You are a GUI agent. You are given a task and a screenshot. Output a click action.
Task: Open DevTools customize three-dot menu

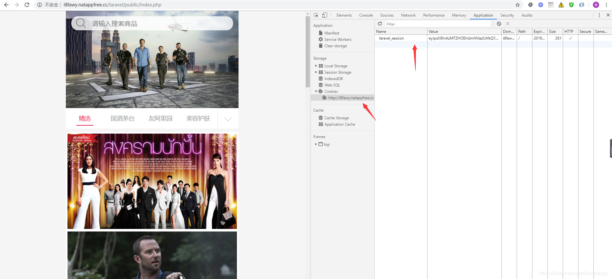tap(599, 15)
